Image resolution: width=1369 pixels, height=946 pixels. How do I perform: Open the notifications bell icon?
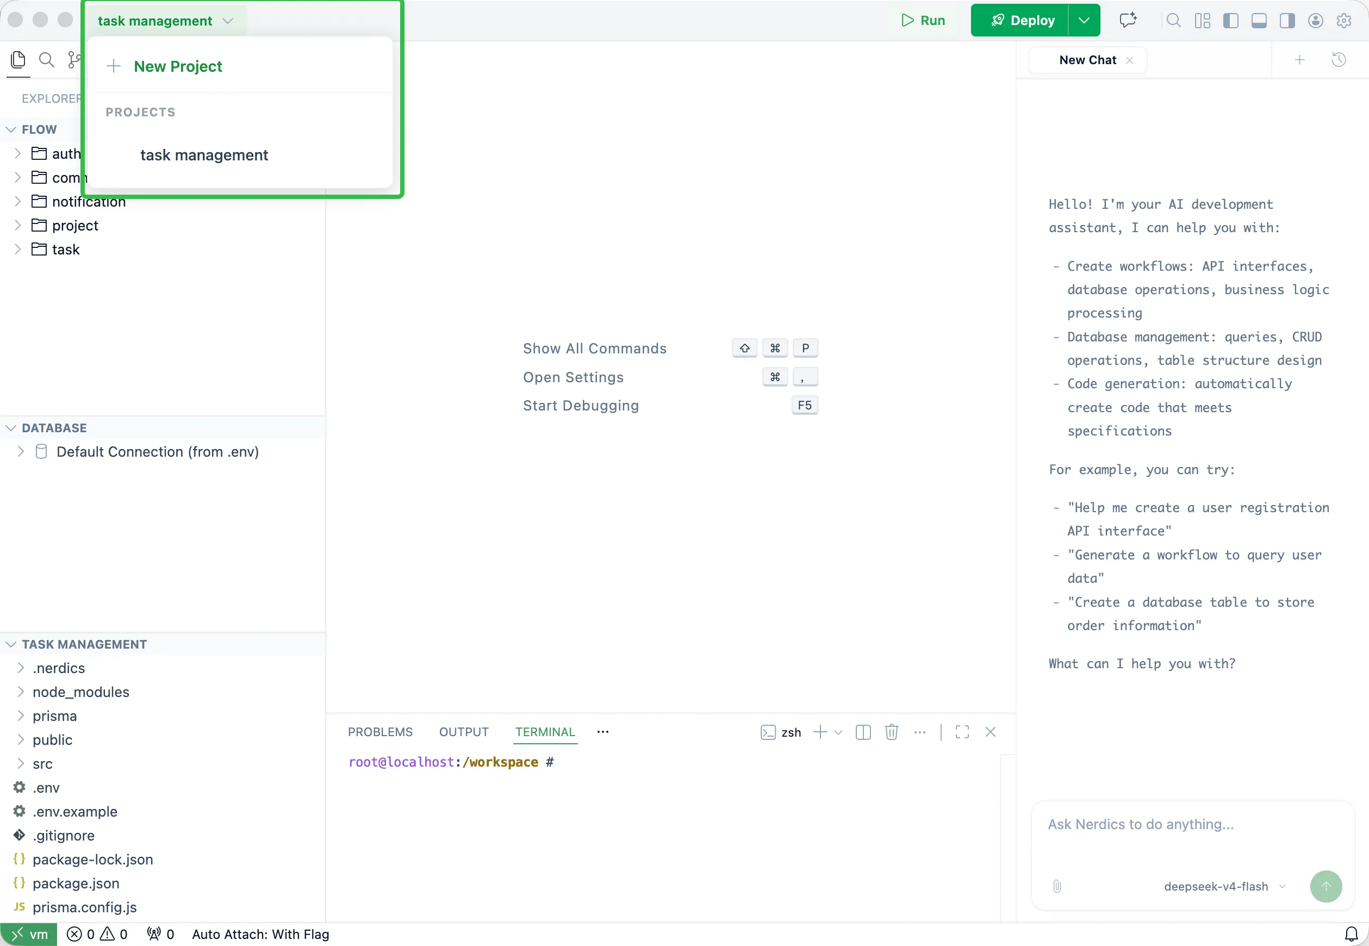pyautogui.click(x=1352, y=934)
